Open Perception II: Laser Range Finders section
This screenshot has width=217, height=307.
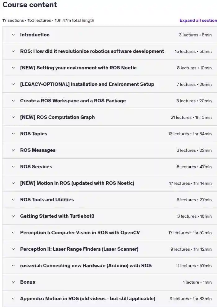pos(79,249)
